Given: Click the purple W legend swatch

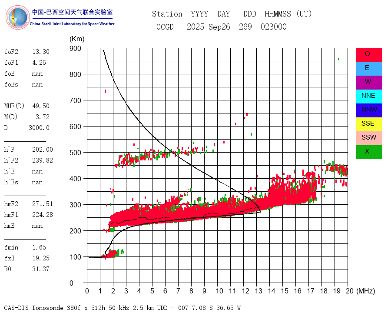Looking at the screenshot, I should coord(369,82).
